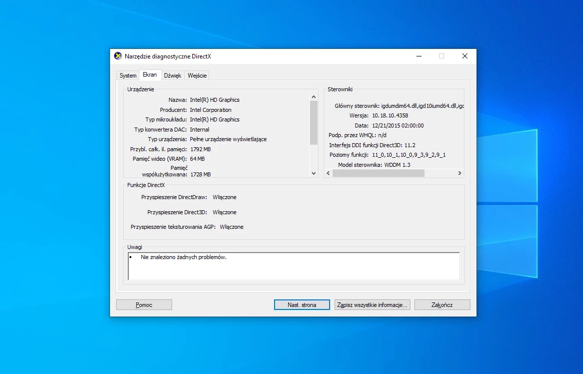Click the Pomoc button

click(x=144, y=304)
